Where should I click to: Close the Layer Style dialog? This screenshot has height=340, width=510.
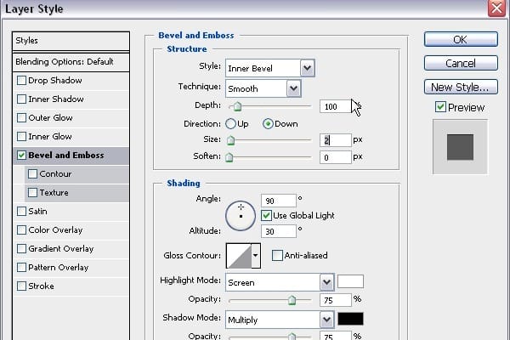click(x=496, y=8)
